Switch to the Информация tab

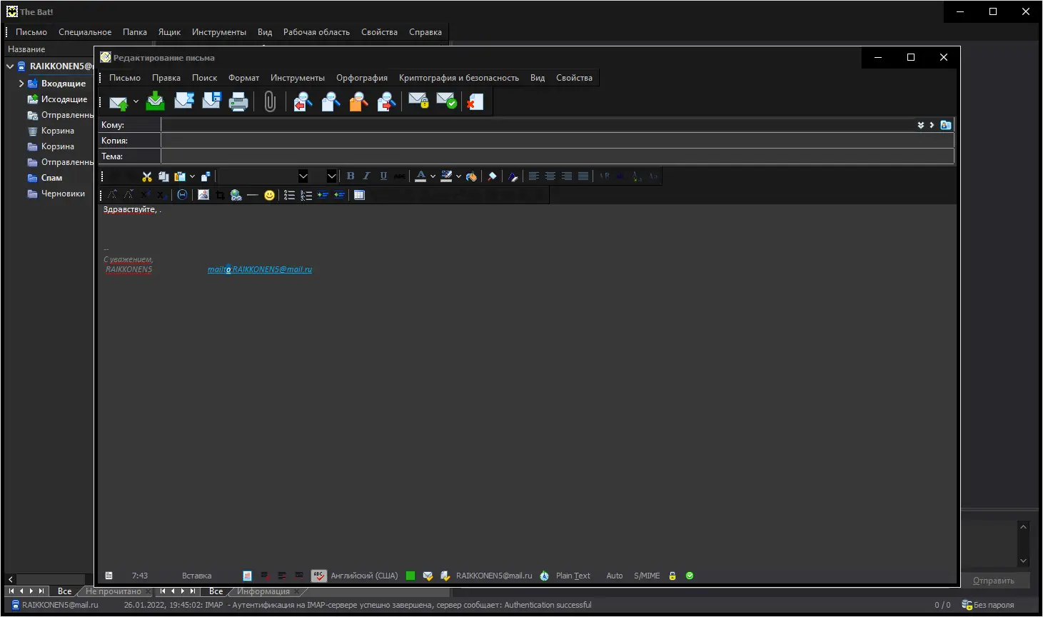tap(263, 591)
